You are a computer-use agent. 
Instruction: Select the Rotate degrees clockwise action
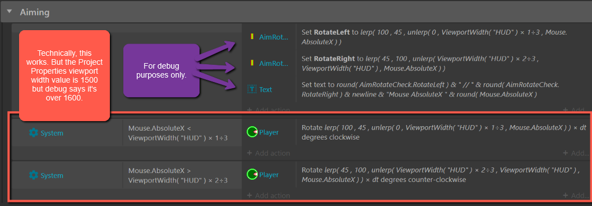click(445, 133)
